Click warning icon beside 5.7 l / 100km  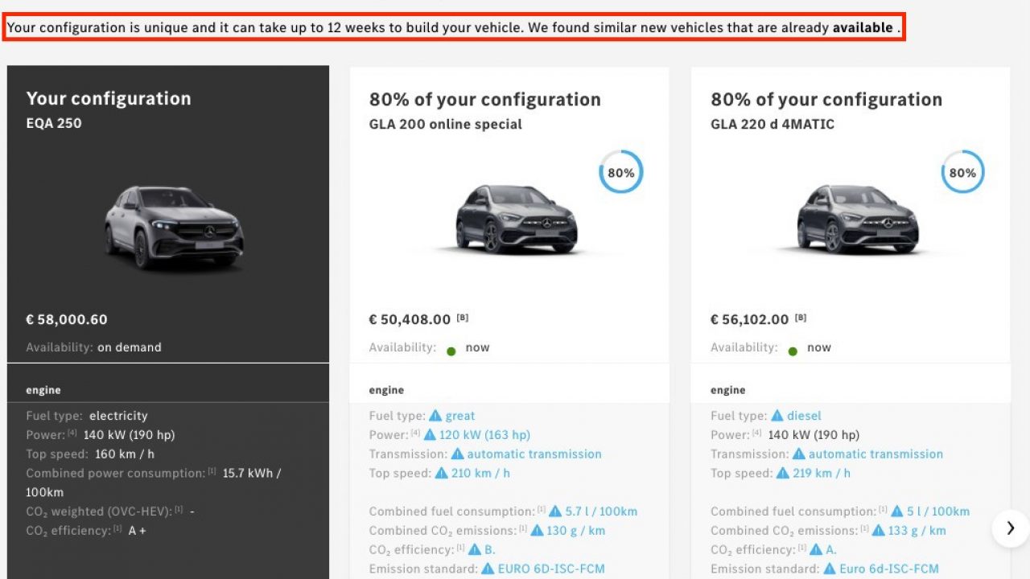(555, 511)
